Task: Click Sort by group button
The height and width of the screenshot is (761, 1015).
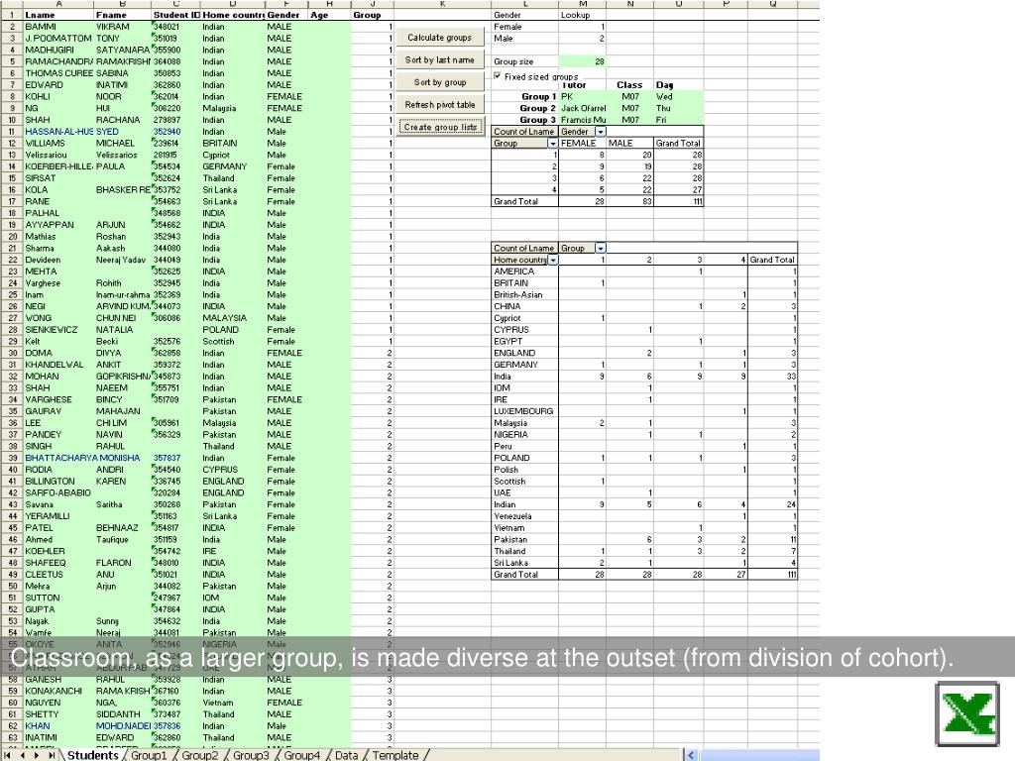Action: [439, 82]
